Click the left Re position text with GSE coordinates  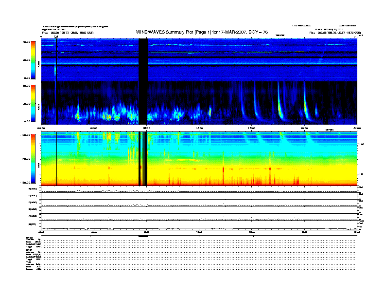(x=68, y=33)
